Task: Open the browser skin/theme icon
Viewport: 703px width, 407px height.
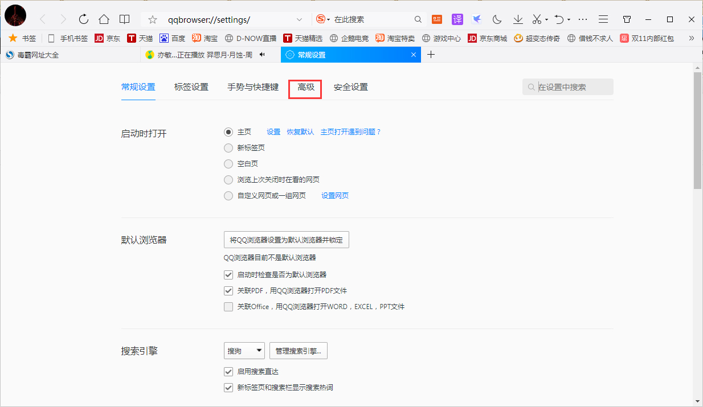Action: (626, 19)
